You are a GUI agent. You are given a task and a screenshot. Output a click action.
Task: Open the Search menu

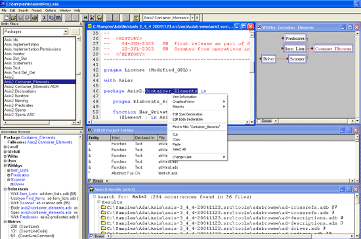point(23,11)
